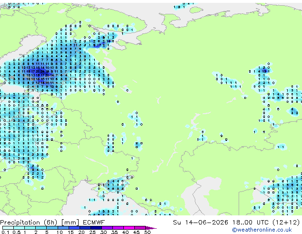
Task: Click the '30' legend scale label
Action: (x=104, y=232)
